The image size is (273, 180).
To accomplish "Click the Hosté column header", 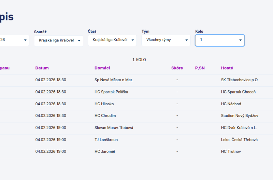I will tap(227, 68).
